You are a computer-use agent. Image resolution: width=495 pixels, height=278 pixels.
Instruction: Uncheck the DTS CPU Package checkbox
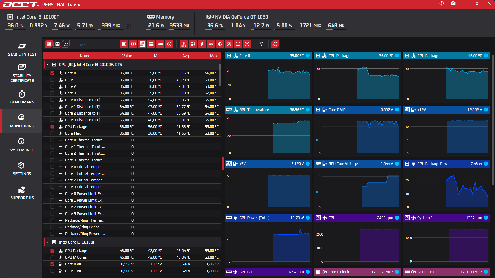tap(52, 127)
